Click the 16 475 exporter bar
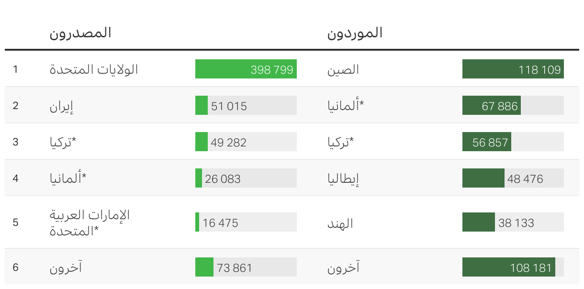Viewport: 584px width, 289px height. [x=246, y=222]
